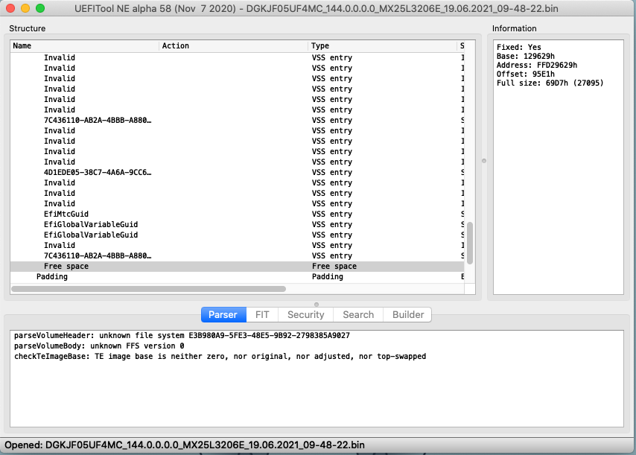Click the green zoom window button

[39, 8]
